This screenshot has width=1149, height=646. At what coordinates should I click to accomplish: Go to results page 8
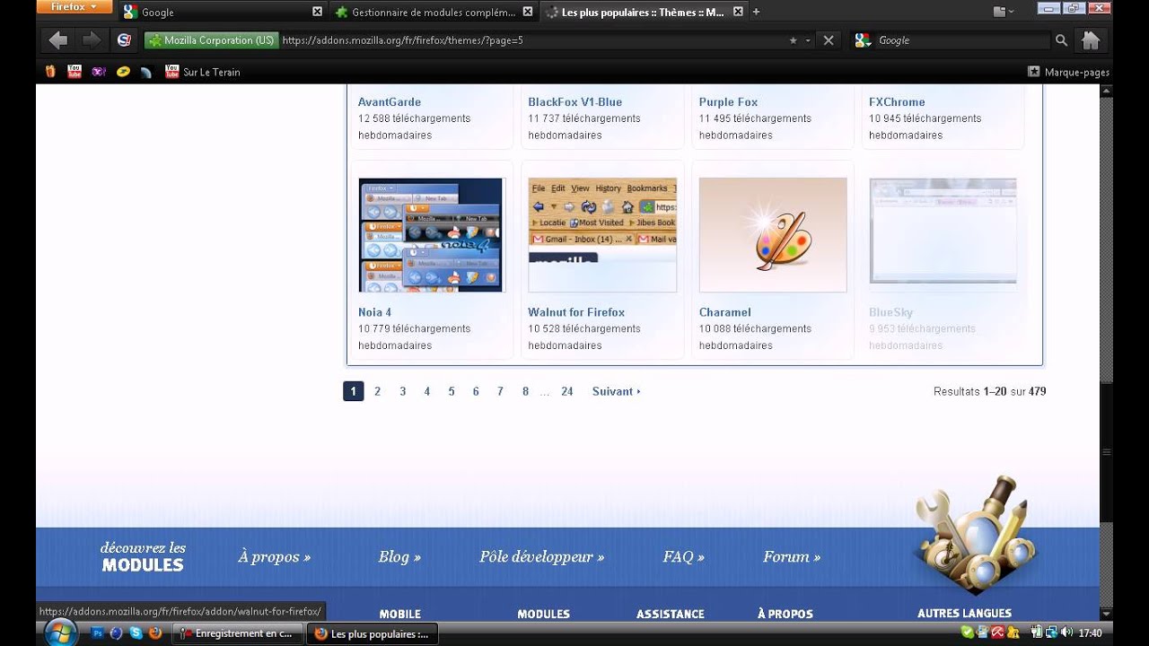(525, 391)
